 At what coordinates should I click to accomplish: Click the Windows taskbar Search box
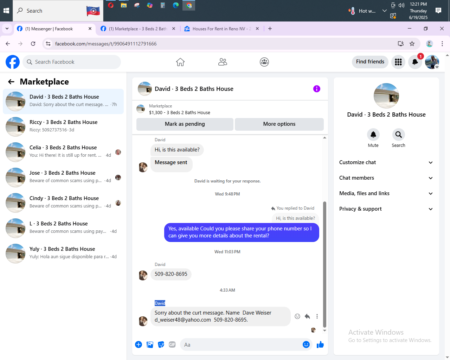pos(58,11)
